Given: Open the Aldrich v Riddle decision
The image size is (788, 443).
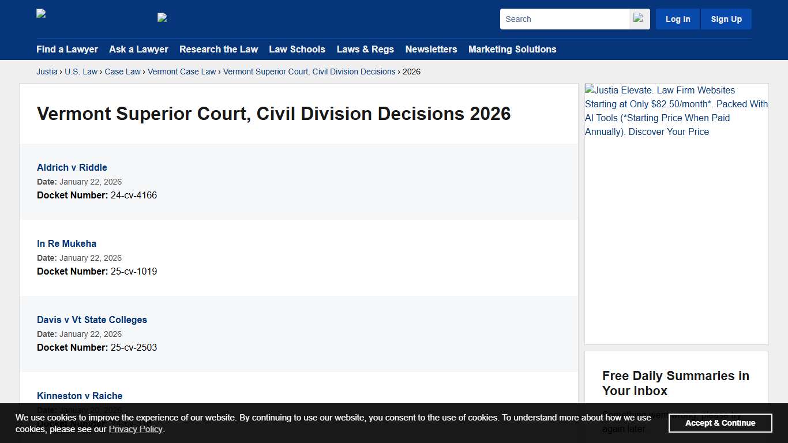Looking at the screenshot, I should point(72,167).
